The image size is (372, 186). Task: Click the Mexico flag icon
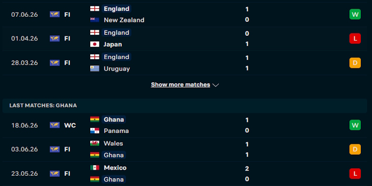point(95,168)
